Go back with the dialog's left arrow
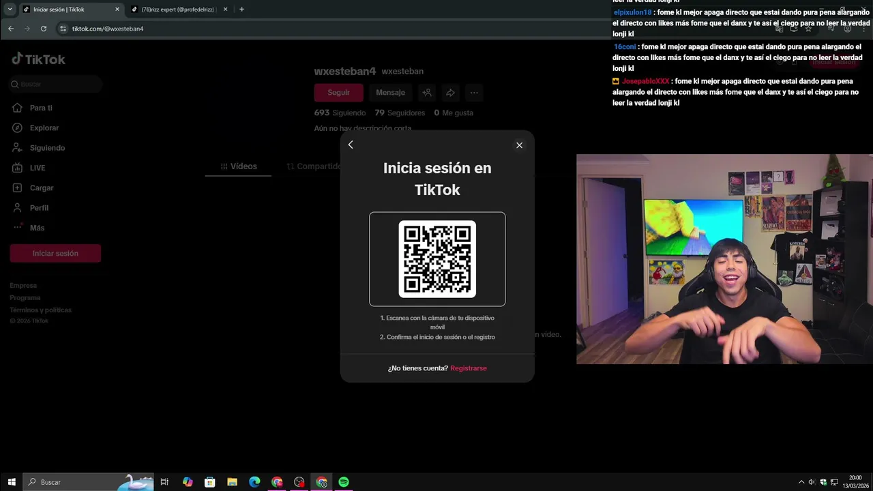 [x=351, y=145]
